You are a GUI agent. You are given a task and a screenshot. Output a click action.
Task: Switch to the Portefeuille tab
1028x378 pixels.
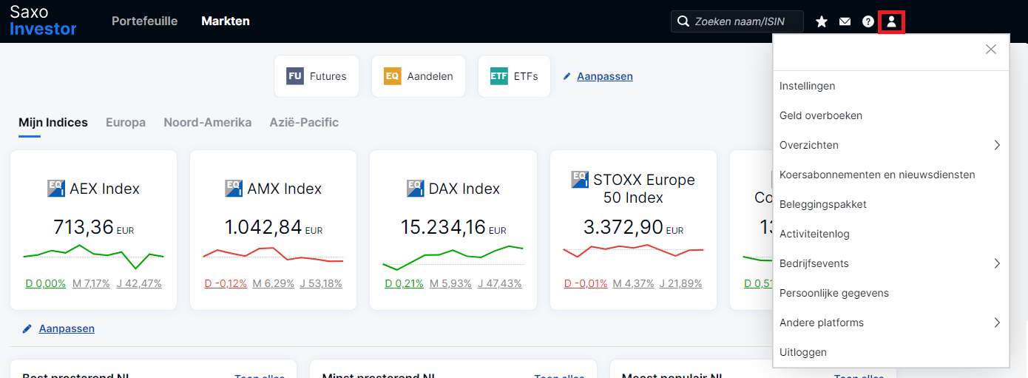(x=145, y=21)
